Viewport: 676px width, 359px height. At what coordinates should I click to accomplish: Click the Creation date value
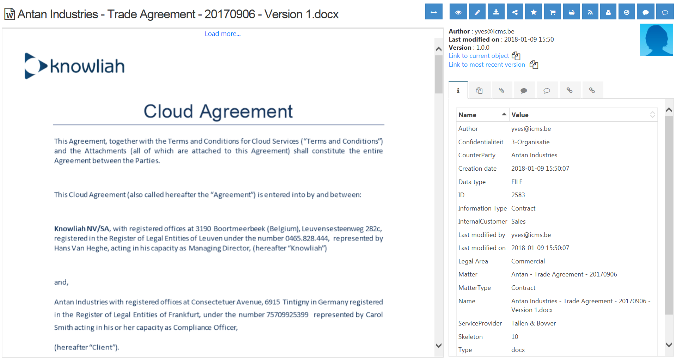[x=540, y=169]
